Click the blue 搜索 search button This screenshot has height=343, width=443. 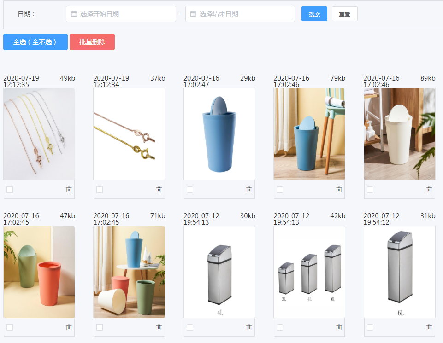[x=314, y=14]
